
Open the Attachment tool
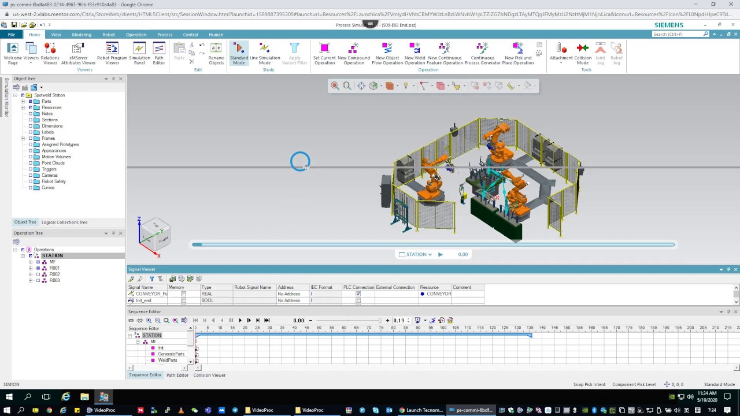coord(561,54)
